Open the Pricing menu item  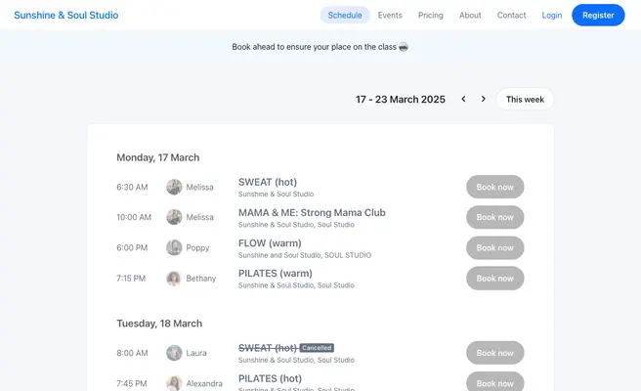[431, 15]
